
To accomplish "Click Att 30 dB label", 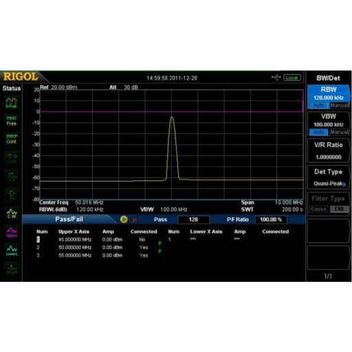I will pos(124,87).
